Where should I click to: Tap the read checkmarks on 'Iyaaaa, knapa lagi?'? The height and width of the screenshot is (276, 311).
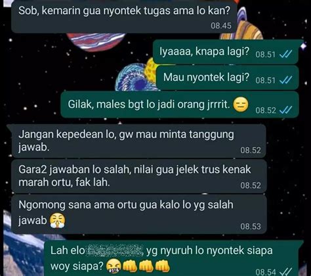pos(285,54)
